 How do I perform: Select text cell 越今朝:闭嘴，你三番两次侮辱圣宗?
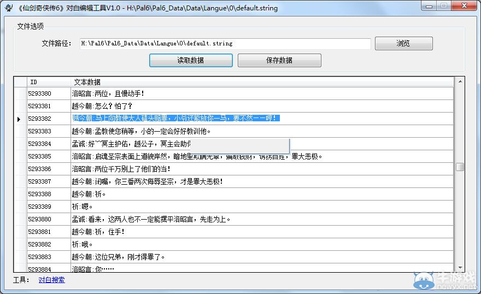tap(262, 181)
